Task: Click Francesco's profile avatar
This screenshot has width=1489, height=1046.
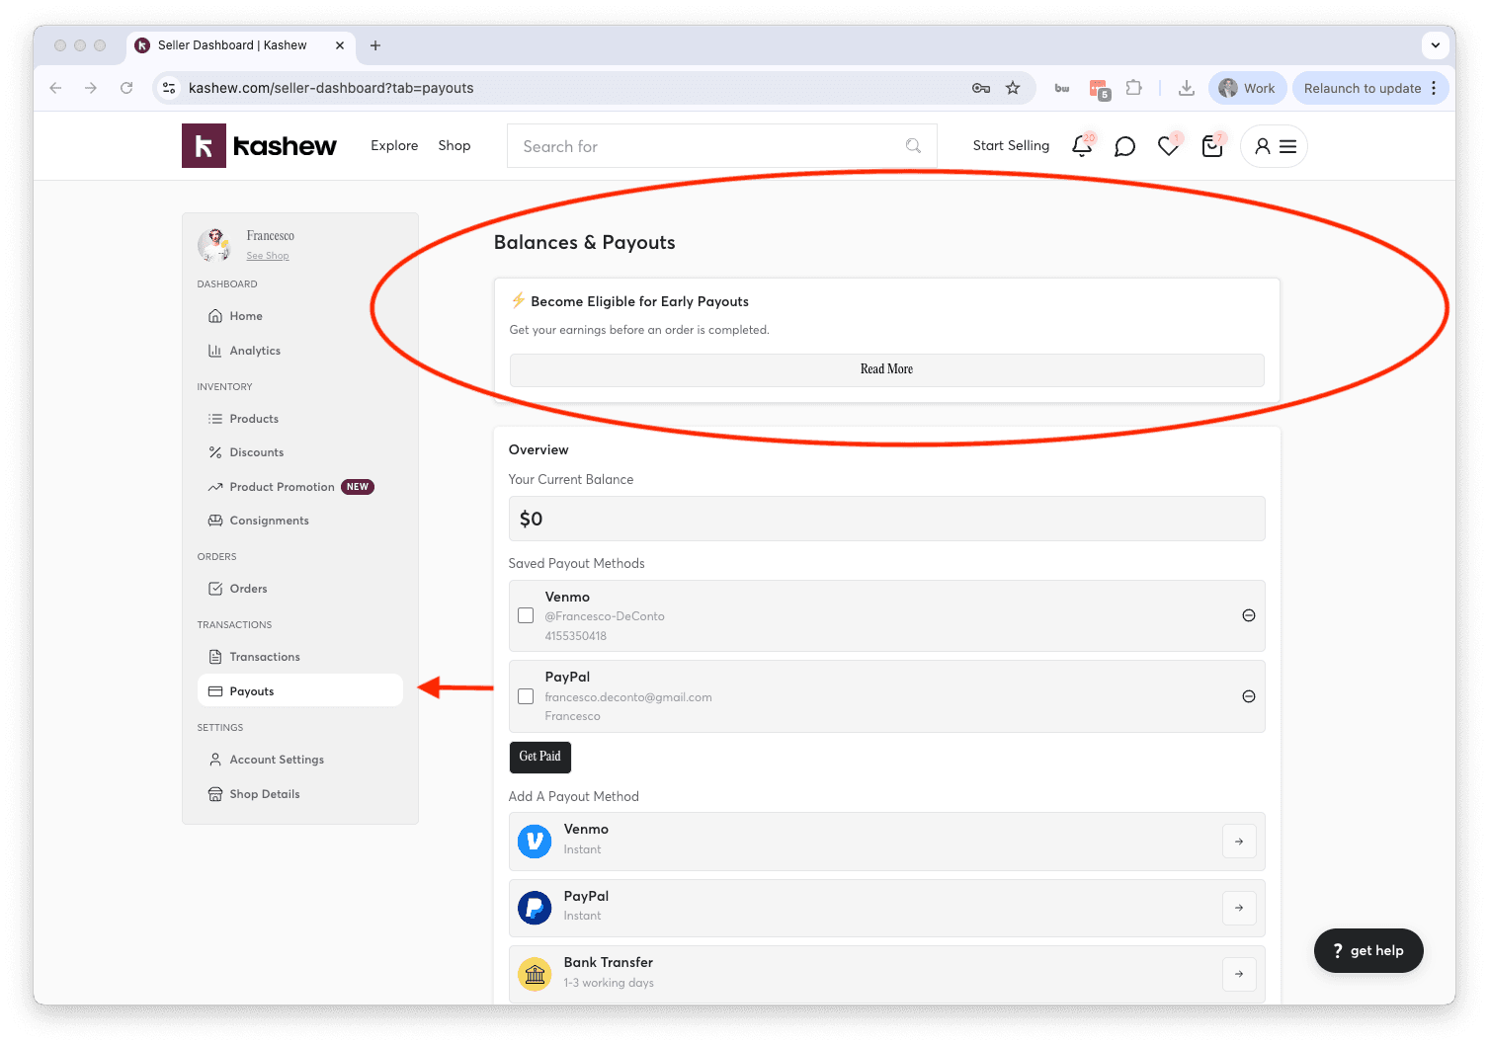Action: [x=214, y=244]
